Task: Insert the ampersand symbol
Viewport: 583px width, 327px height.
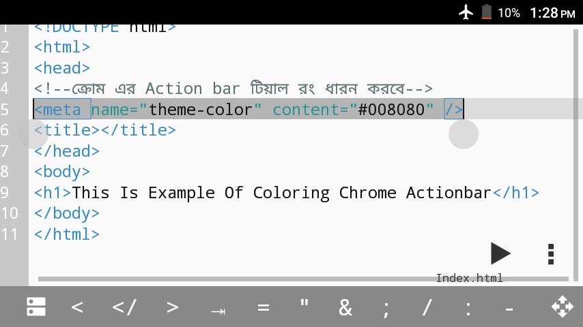Action: 345,307
